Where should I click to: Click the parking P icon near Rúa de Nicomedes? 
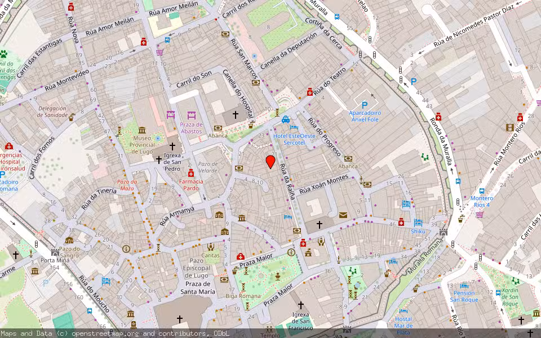click(x=413, y=81)
